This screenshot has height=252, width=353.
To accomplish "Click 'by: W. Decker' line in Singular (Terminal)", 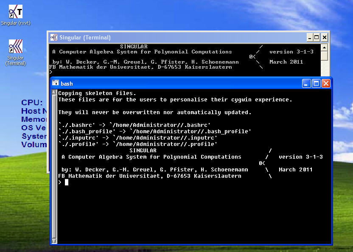I will tap(146, 62).
